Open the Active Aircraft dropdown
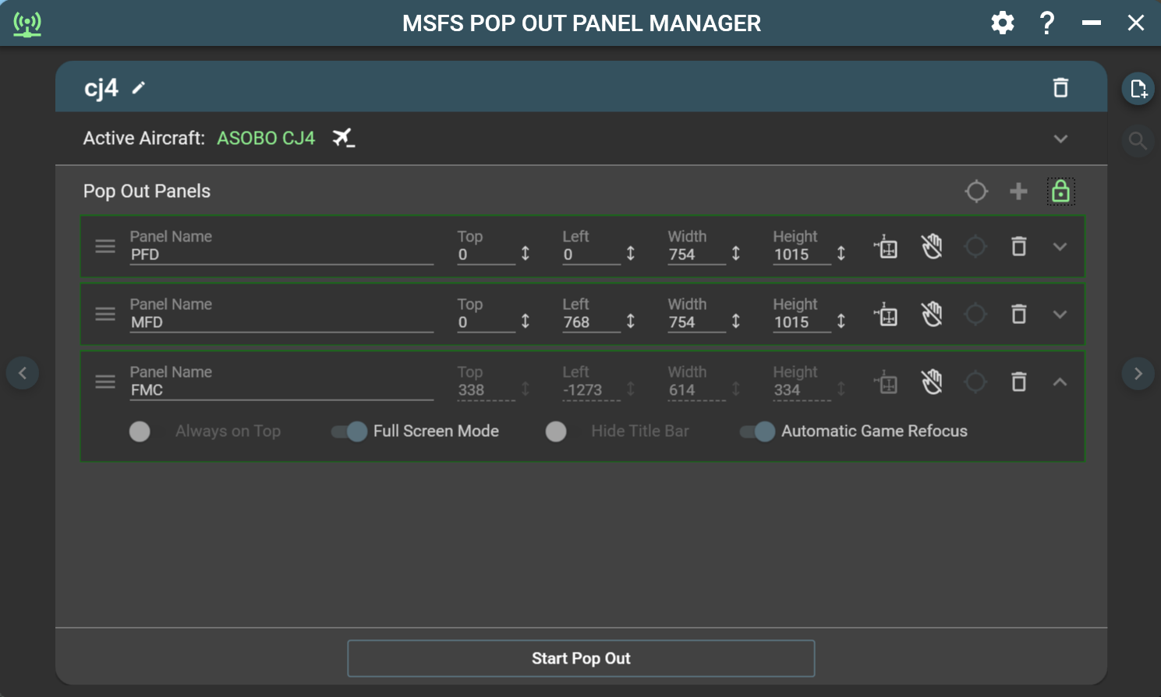The height and width of the screenshot is (697, 1161). (1060, 138)
